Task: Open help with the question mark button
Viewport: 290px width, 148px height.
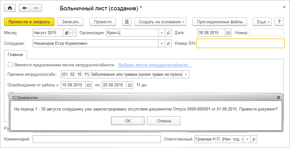Action: tap(279, 22)
